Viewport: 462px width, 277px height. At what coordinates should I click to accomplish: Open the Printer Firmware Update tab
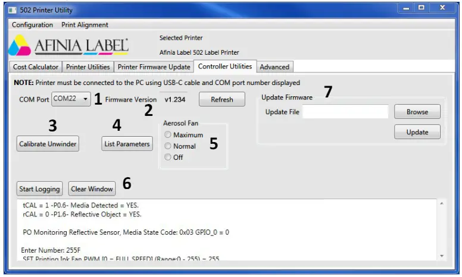154,67
